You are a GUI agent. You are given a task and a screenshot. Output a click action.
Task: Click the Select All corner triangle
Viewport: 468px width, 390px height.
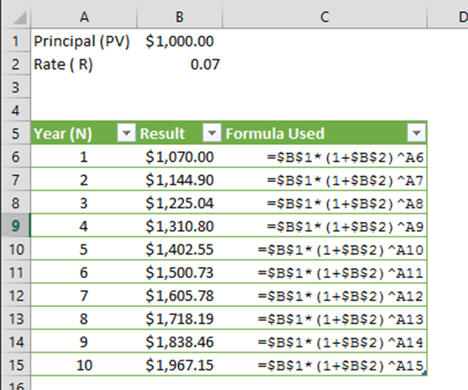pos(20,18)
